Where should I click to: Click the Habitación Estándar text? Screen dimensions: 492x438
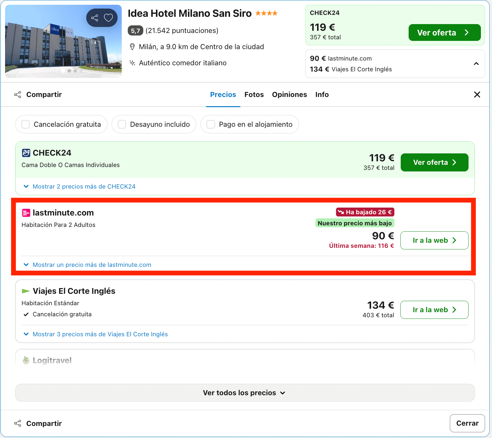[x=50, y=303]
